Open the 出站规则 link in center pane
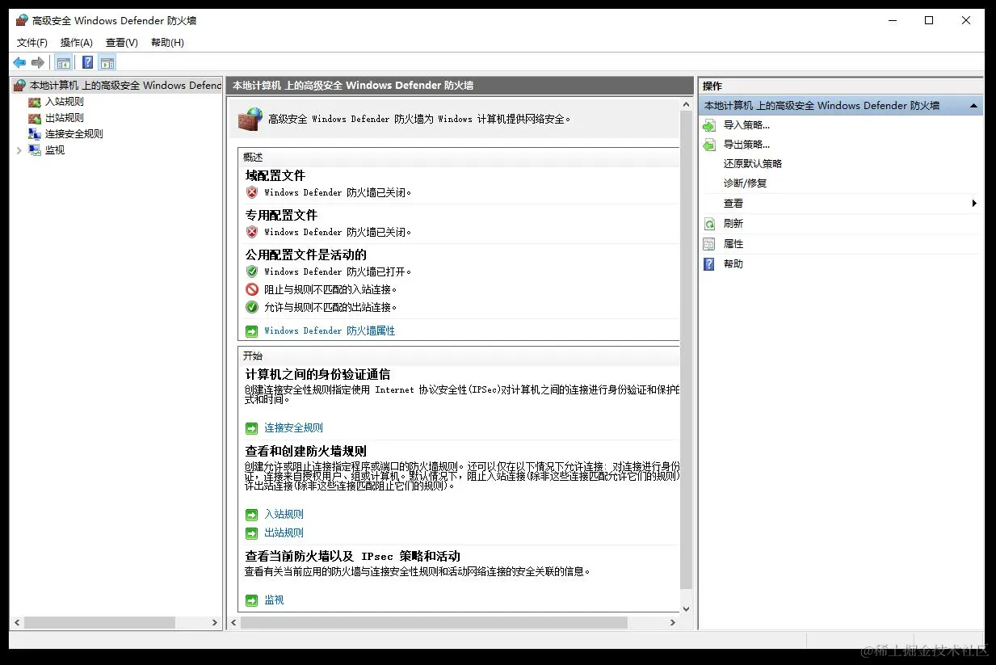Image resolution: width=996 pixels, height=665 pixels. tap(284, 533)
